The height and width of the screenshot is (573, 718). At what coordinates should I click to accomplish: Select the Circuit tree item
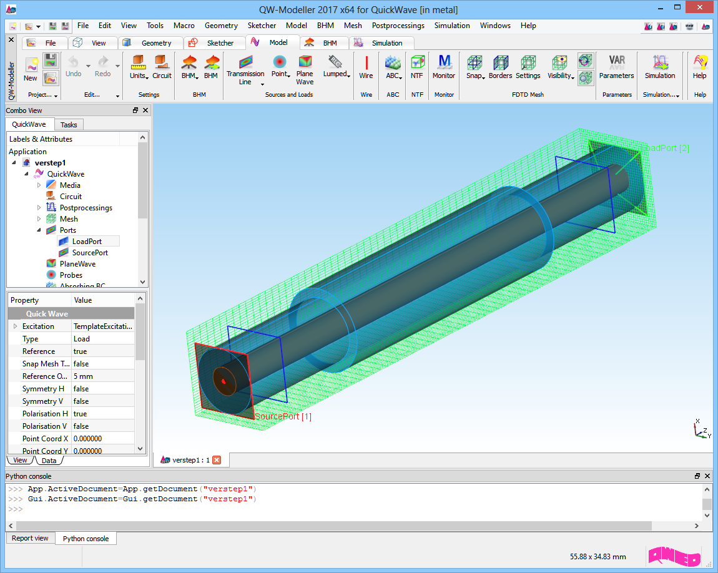[x=71, y=197]
